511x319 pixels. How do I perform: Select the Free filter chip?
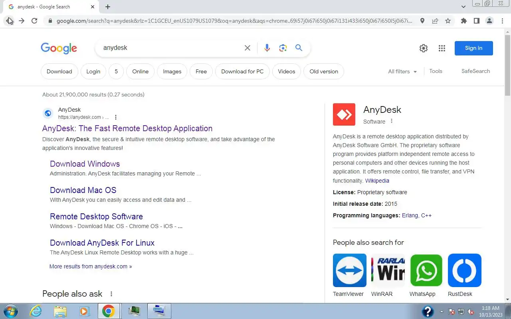(x=201, y=71)
